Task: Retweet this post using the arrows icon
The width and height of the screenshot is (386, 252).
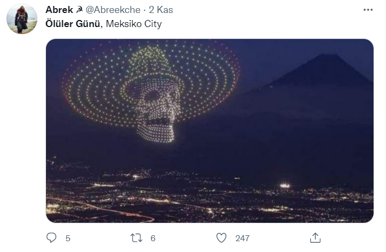Action: click(x=136, y=238)
